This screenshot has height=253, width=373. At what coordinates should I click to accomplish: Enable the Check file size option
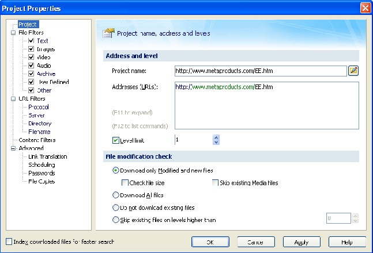(125, 183)
